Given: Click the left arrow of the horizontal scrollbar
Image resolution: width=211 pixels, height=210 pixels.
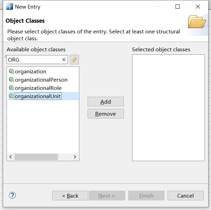Looking at the screenshot, I should coord(10,157).
